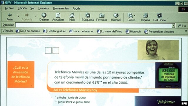Go to the Inicio home page
The height and width of the screenshot is (106, 188).
point(72,17)
